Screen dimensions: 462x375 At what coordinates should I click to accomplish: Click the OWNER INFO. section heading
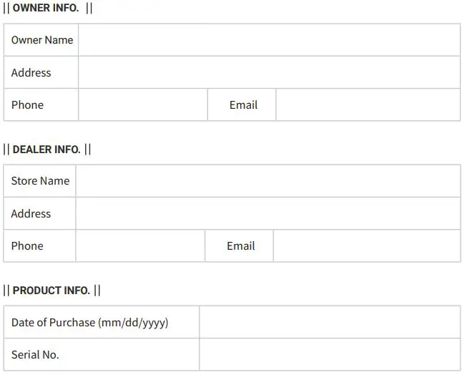(x=46, y=9)
